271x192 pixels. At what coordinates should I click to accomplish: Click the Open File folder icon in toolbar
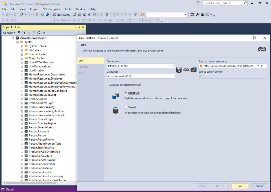click(x=37, y=15)
